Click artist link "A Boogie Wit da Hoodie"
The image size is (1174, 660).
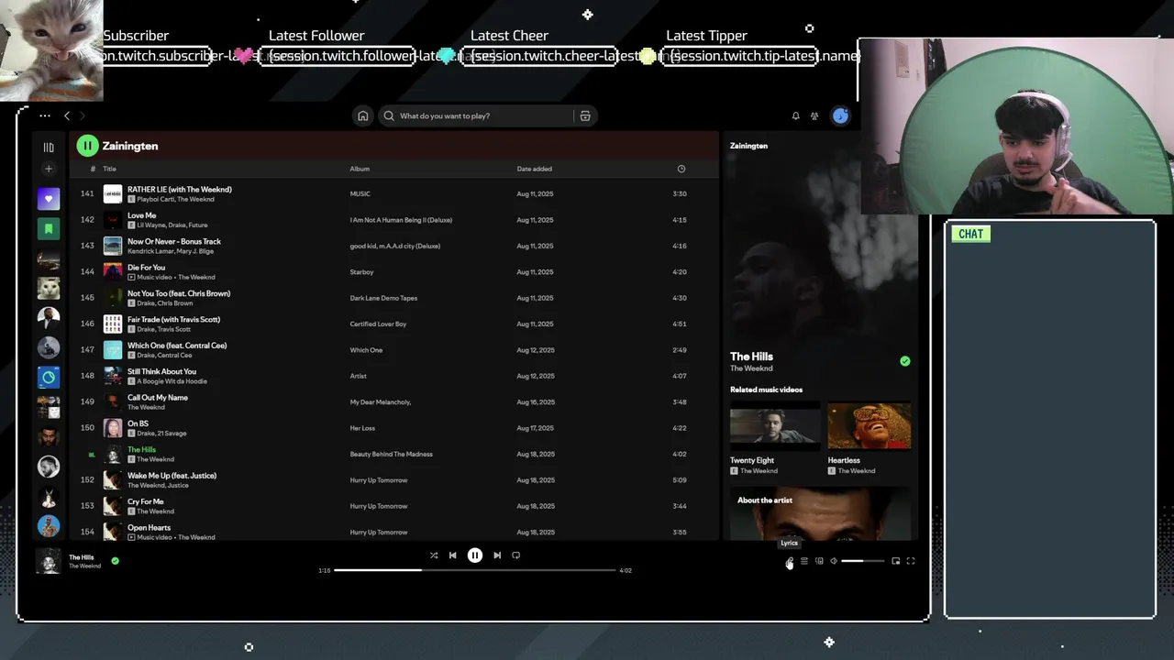172,381
